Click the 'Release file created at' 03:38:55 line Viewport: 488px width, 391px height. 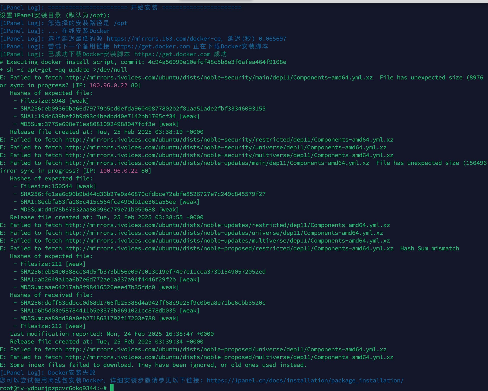point(106,217)
